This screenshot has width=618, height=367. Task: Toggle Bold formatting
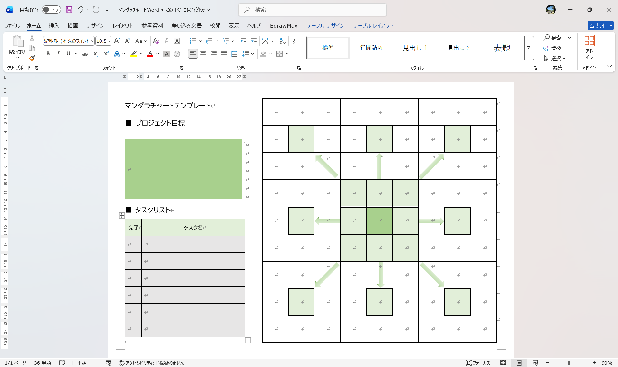[x=48, y=54]
